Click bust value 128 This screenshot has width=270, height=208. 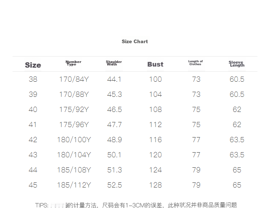coord(156,185)
